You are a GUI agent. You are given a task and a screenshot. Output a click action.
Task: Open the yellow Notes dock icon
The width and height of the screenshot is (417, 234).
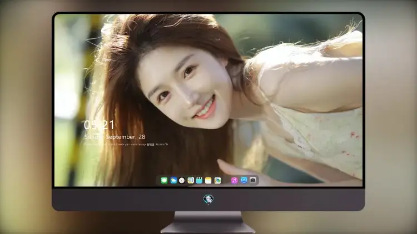tap(209, 180)
